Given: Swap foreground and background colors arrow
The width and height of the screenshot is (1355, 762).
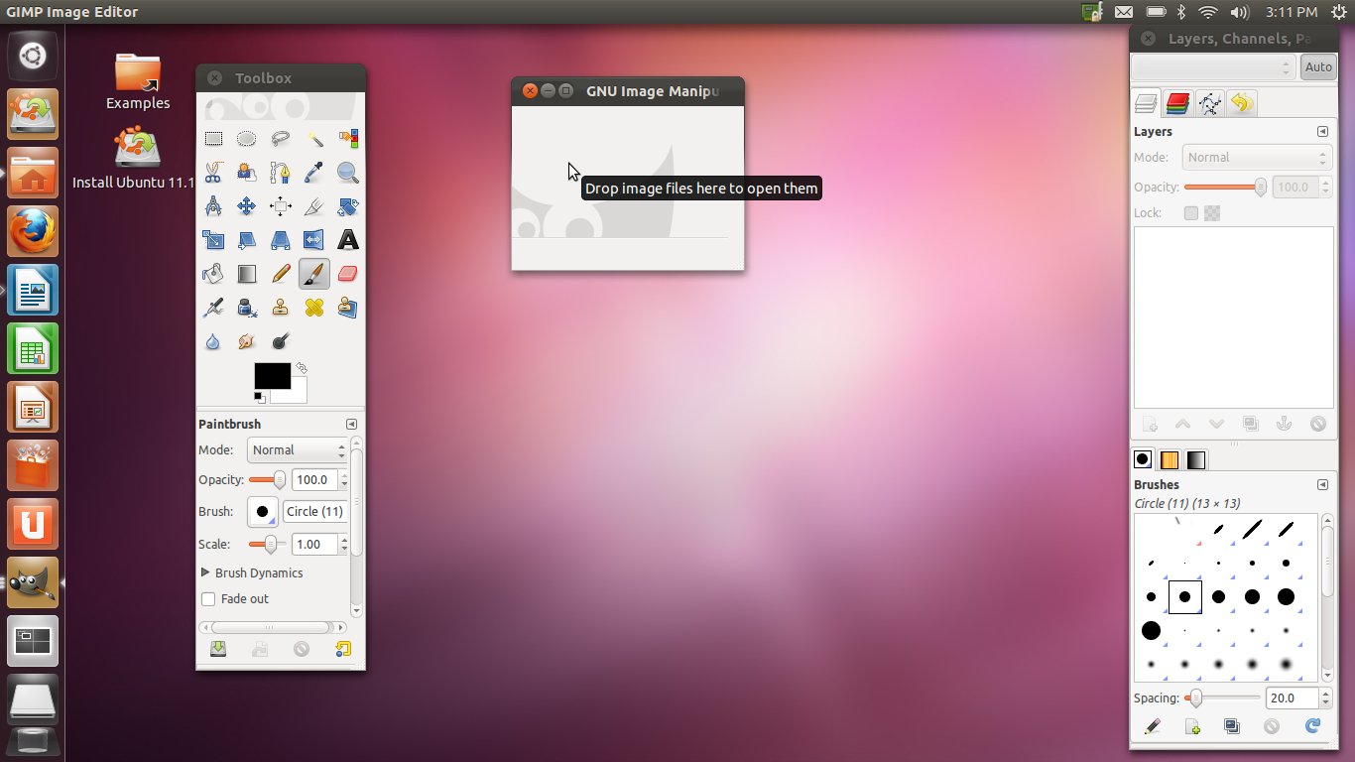Looking at the screenshot, I should pos(301,368).
